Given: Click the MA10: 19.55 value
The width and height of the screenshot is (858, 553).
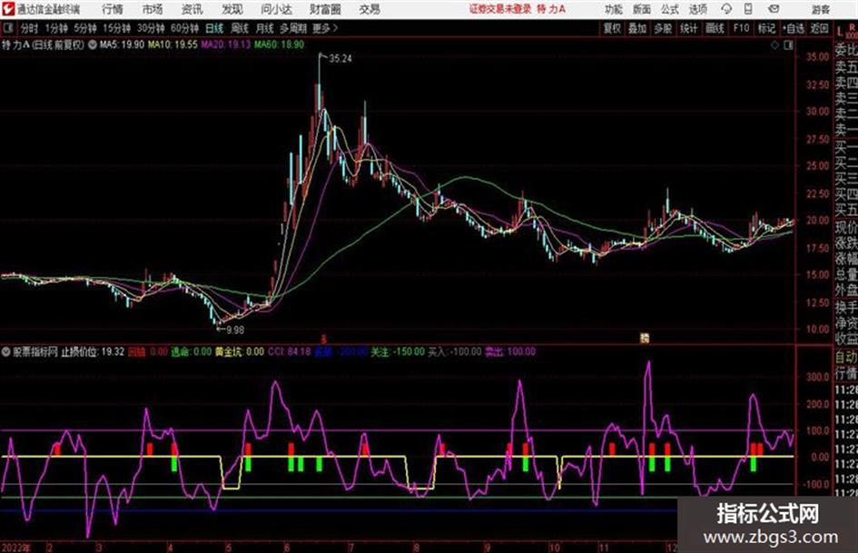Looking at the screenshot, I should click(173, 44).
